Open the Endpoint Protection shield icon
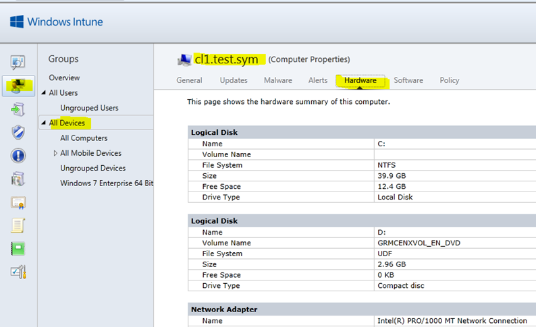 (x=18, y=132)
